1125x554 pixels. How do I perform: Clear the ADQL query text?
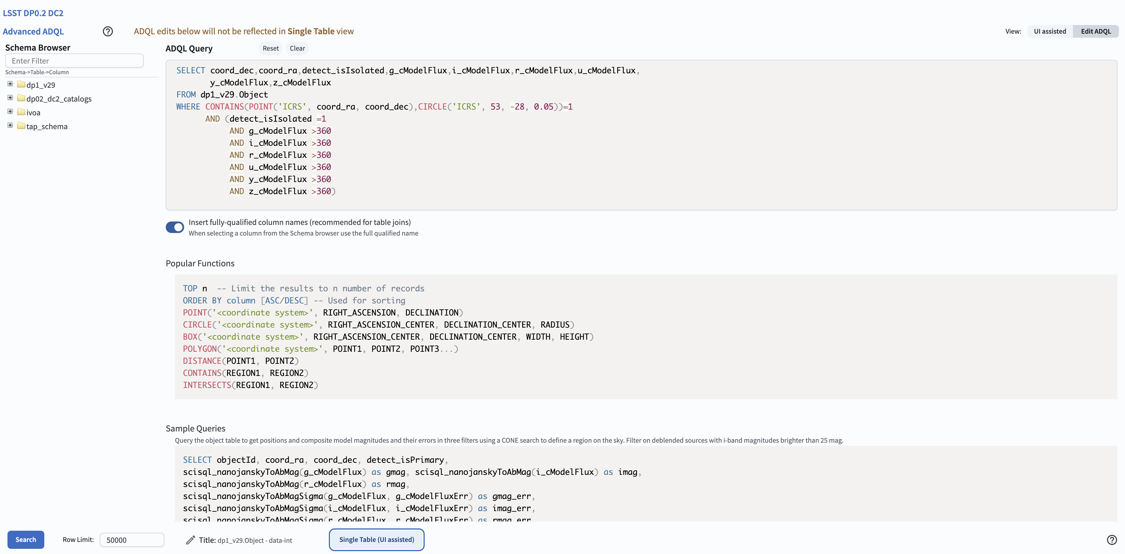point(297,48)
